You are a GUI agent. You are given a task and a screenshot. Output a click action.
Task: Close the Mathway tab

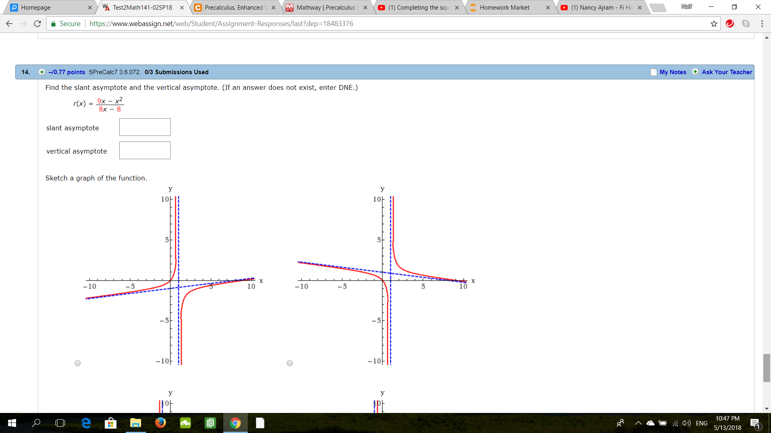365,8
